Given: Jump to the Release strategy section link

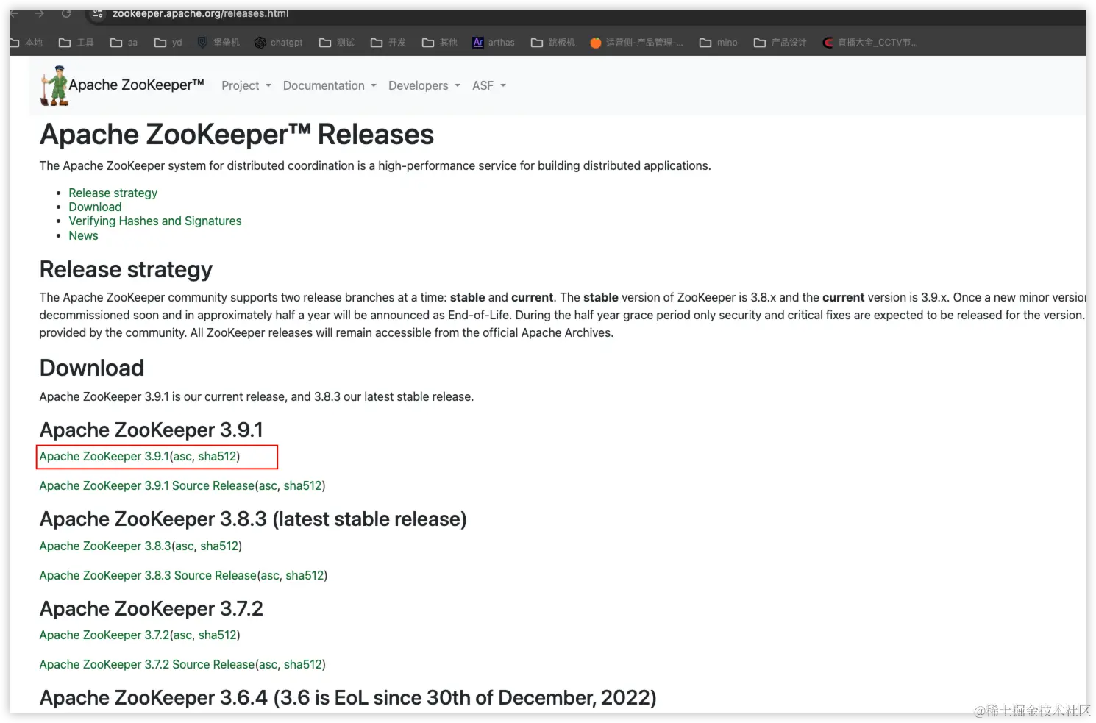Looking at the screenshot, I should 113,193.
